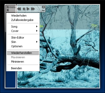Expand the Song submenu arrow
Viewport: 105px width, 93px height.
pyautogui.click(x=37, y=27)
